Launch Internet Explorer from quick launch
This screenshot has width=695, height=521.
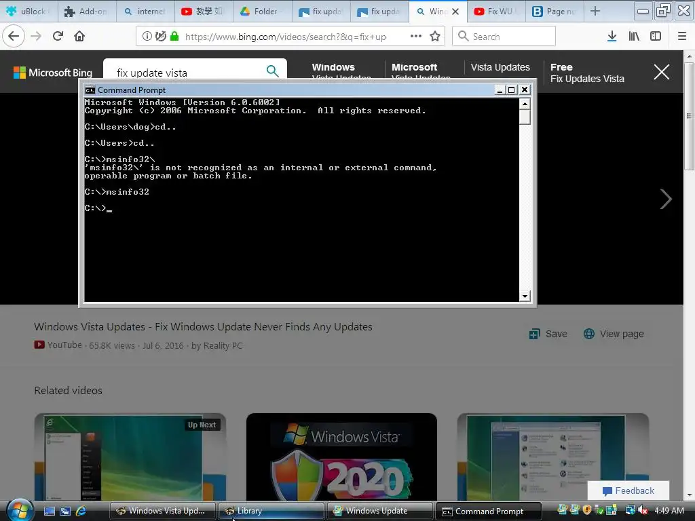pyautogui.click(x=81, y=512)
